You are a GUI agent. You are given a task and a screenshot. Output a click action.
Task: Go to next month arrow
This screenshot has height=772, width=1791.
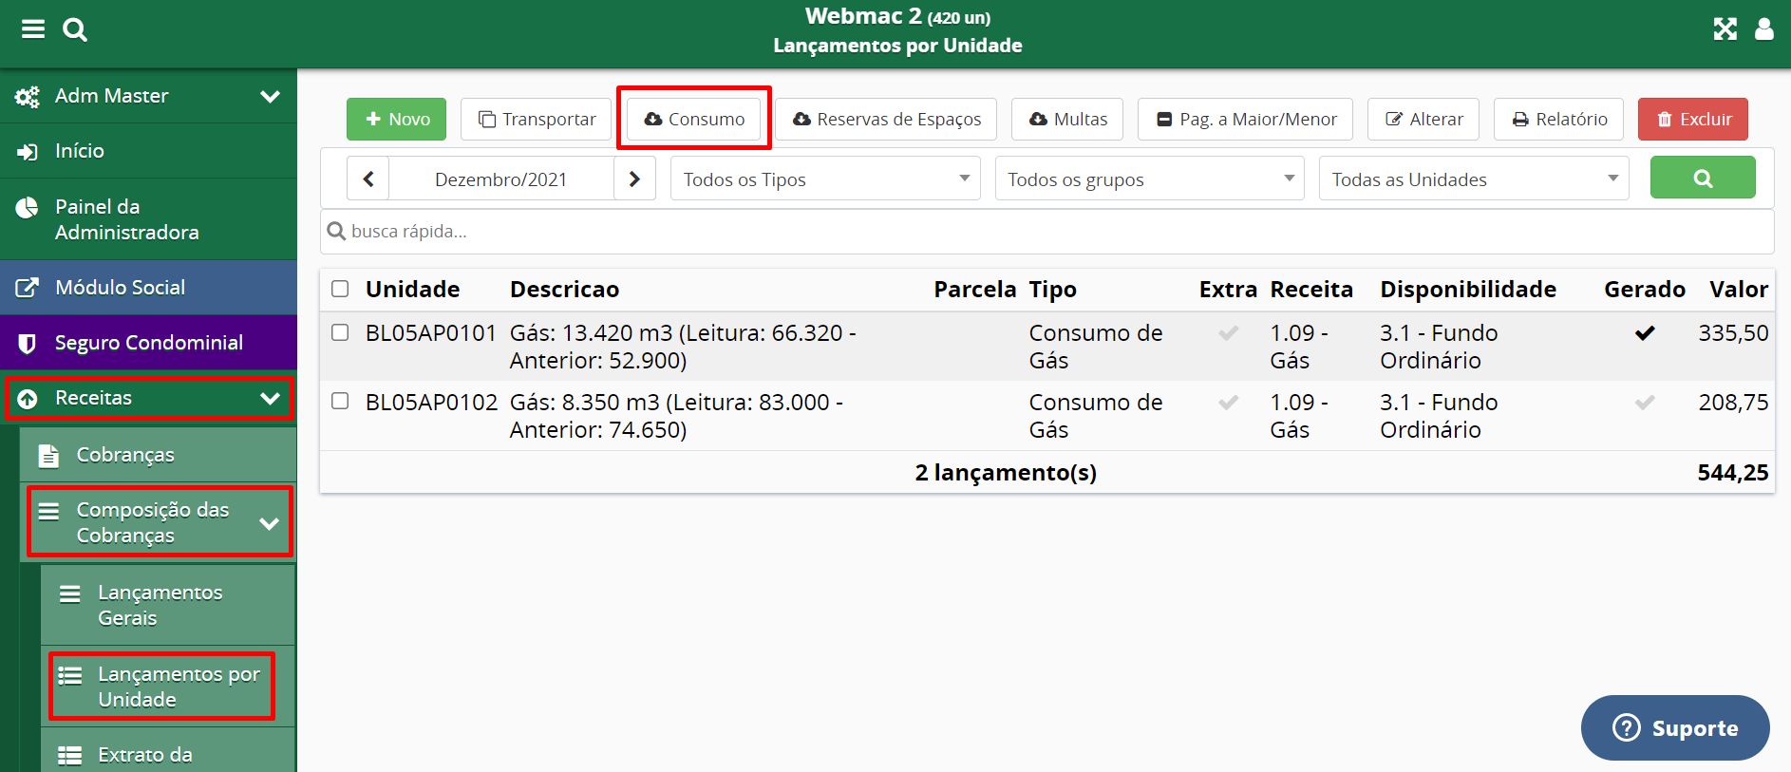coord(634,179)
